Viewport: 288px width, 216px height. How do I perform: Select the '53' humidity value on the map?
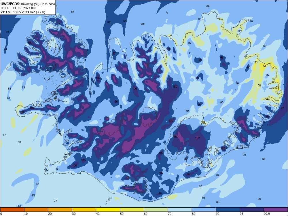[x=277, y=88]
